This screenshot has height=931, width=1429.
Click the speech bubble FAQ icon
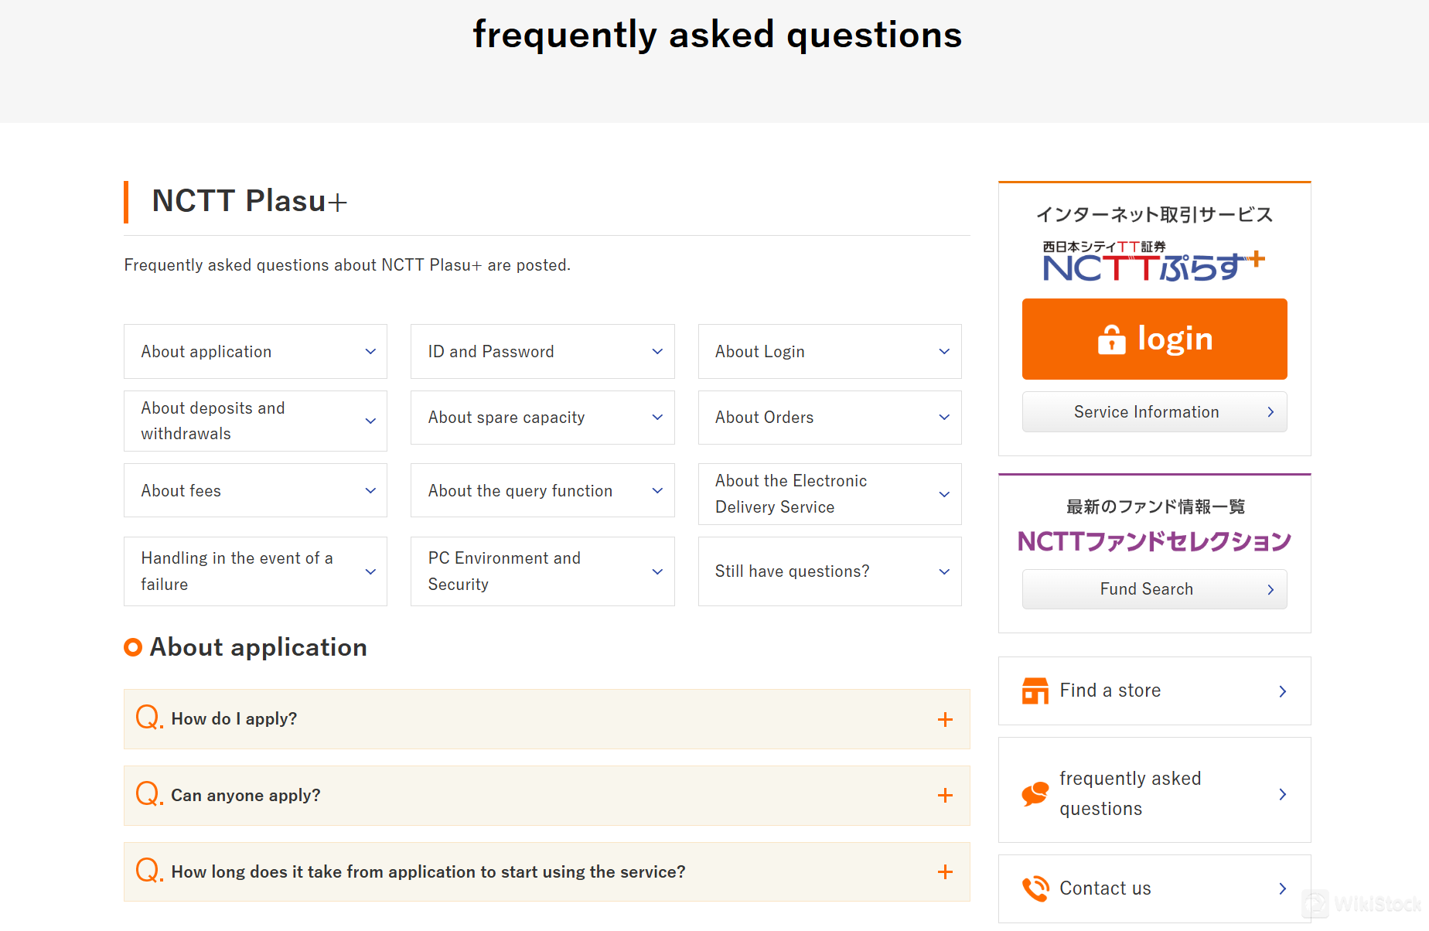[x=1035, y=793]
